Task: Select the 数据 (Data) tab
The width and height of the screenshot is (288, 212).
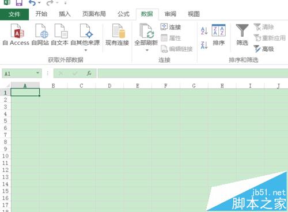Action: click(147, 14)
